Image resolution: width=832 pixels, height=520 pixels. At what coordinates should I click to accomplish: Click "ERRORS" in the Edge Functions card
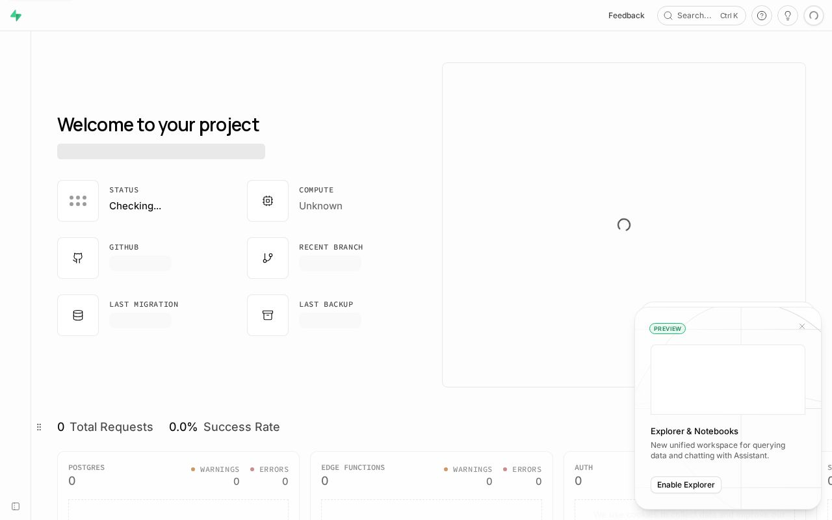coord(526,469)
